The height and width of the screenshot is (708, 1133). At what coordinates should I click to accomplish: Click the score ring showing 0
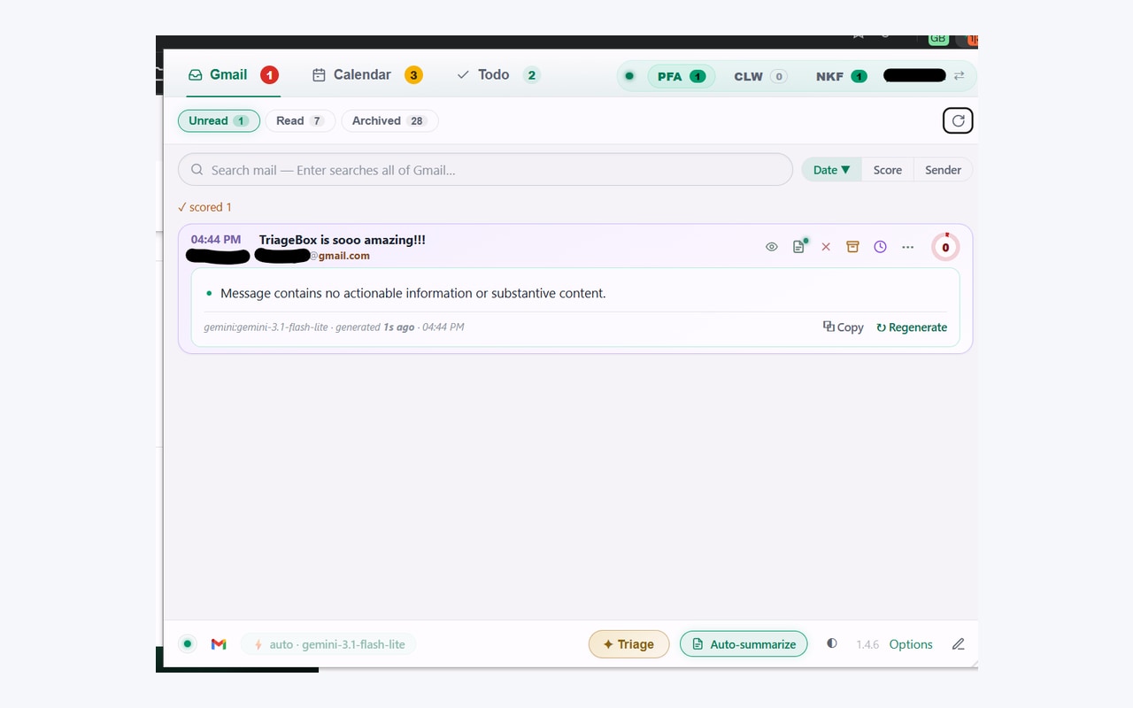click(x=945, y=247)
